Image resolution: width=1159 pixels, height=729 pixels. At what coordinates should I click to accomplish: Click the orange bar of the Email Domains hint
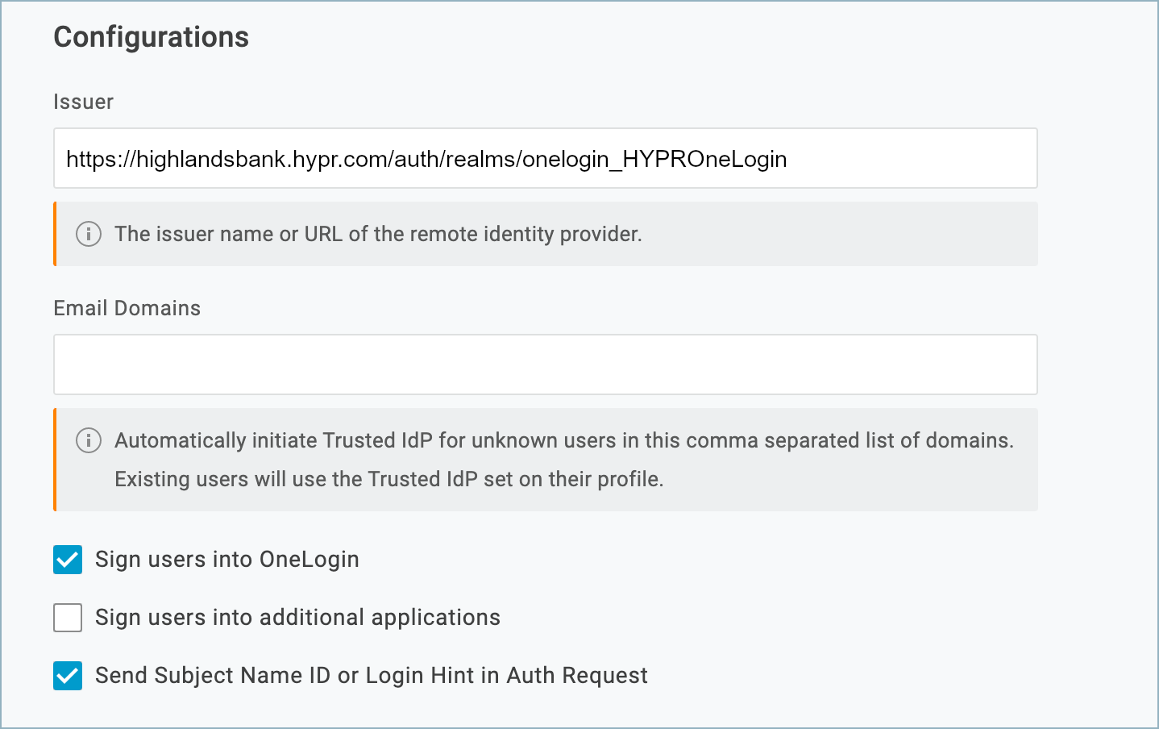coord(55,460)
